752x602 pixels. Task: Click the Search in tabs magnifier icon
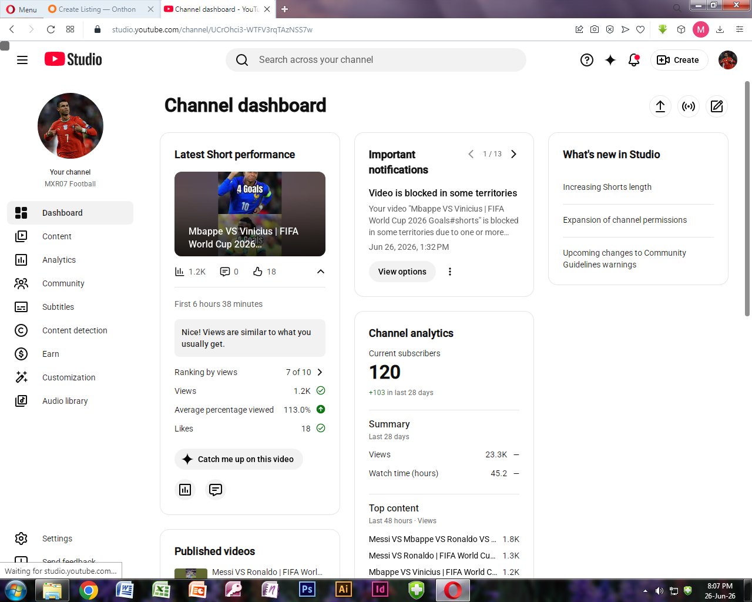(677, 8)
